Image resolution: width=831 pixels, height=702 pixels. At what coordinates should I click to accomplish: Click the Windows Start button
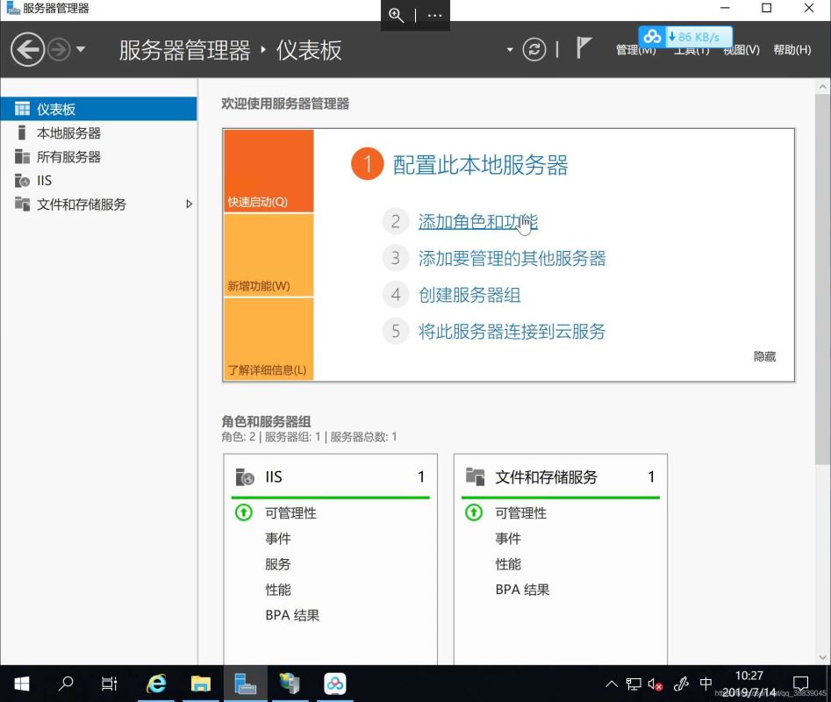21,684
